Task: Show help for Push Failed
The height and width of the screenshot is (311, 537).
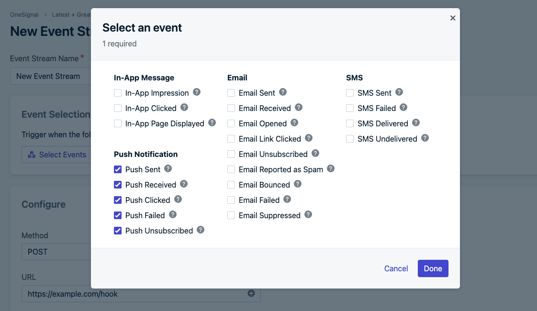Action: point(173,215)
